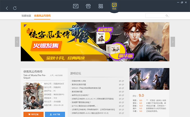The width and height of the screenshot is (190, 117).
Task: Open forum post 激活和反激活问题
Action: click(x=79, y=84)
